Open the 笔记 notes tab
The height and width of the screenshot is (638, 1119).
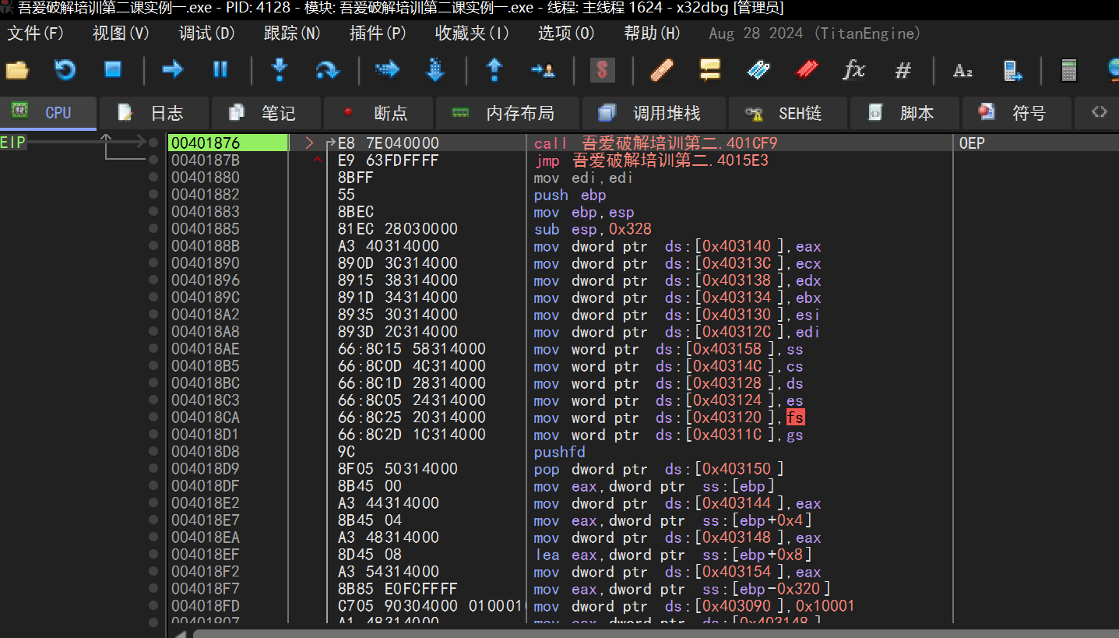265,113
